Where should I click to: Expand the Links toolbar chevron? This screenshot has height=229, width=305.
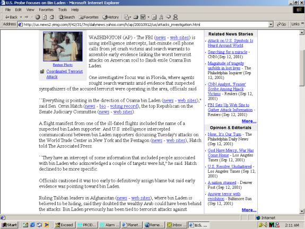[302, 23]
